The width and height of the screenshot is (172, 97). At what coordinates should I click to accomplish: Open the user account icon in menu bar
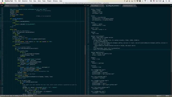[163, 1]
